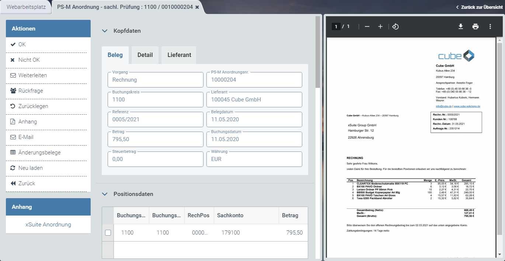Tick the checkbox for position row 1100
Viewport: 505px width, 261px height.
pyautogui.click(x=108, y=233)
